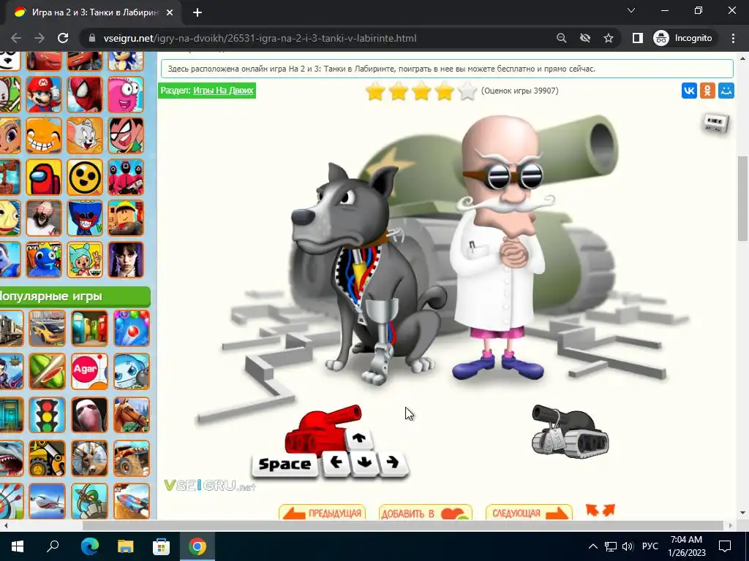Image resolution: width=749 pixels, height=561 pixels.
Task: Rate the game one star
Action: coord(375,91)
